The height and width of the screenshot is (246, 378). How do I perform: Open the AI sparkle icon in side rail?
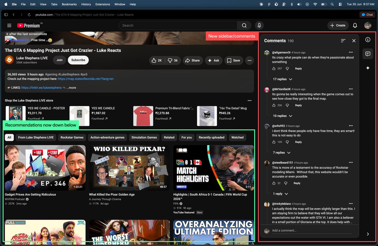368,68
